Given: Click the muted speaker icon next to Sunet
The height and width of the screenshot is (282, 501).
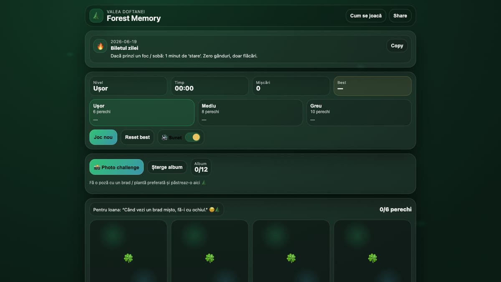Looking at the screenshot, I should click(x=164, y=137).
